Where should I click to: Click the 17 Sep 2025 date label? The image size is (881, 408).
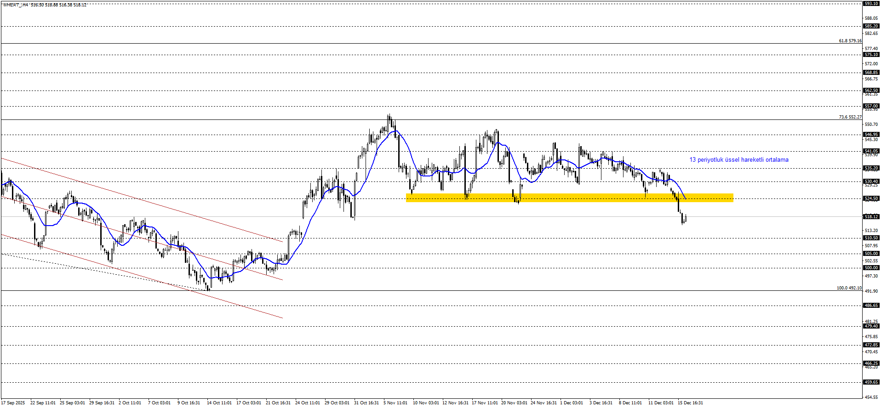[x=13, y=403]
